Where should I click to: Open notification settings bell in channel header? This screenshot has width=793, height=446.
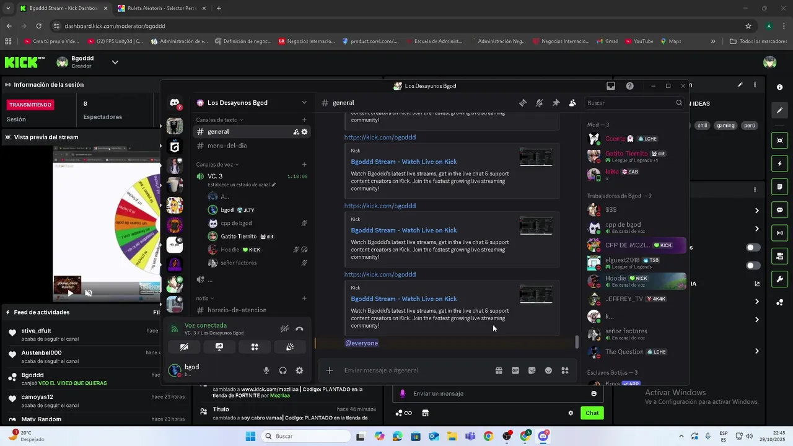540,103
